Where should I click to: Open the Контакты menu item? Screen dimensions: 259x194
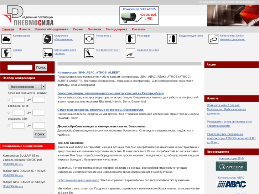click(139, 30)
